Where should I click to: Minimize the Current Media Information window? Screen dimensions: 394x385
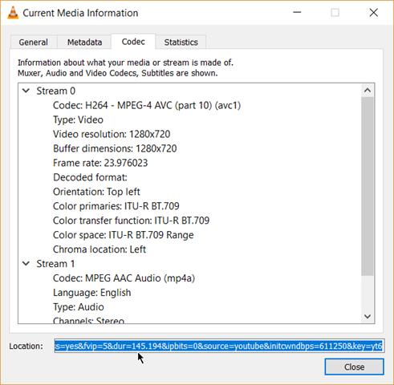point(297,13)
